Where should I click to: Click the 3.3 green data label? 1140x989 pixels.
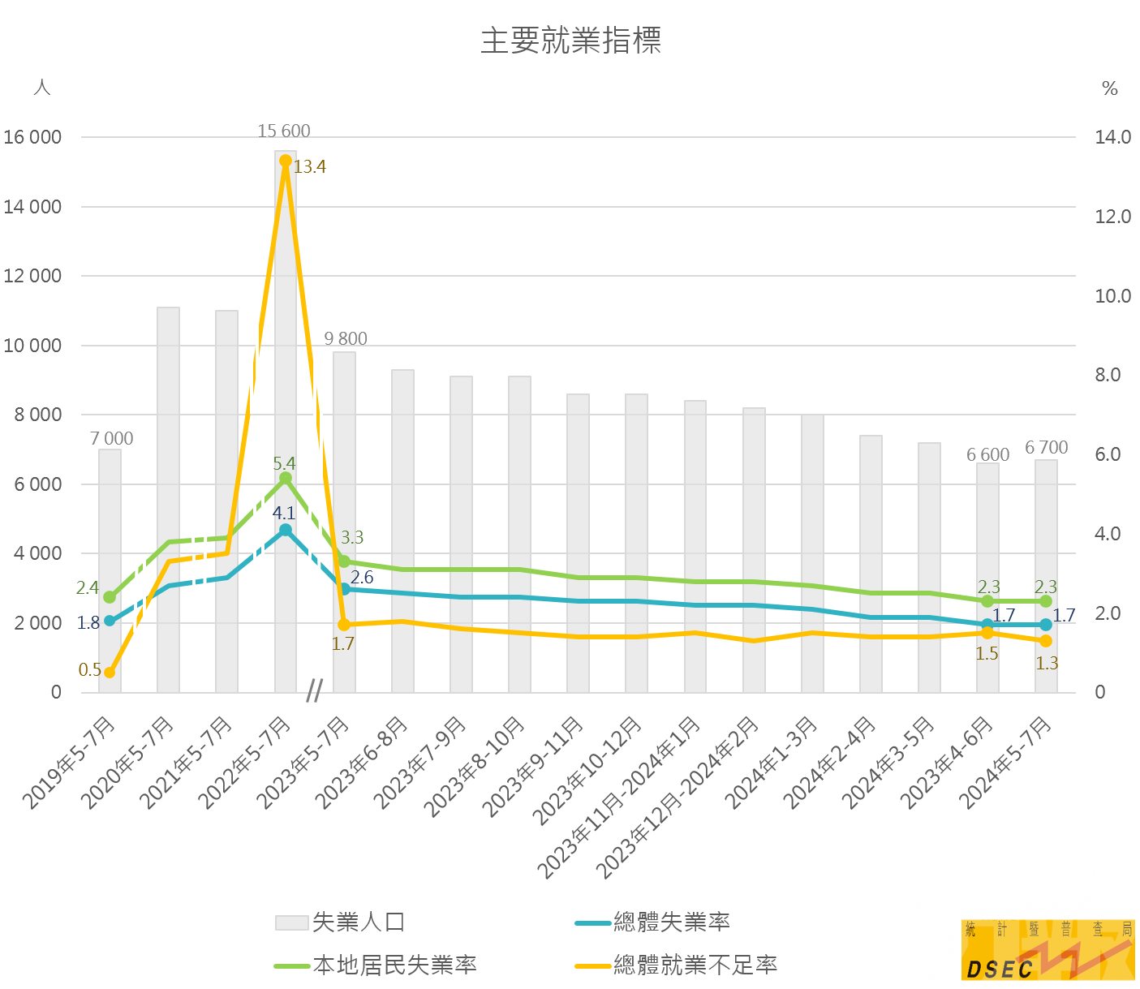352,538
